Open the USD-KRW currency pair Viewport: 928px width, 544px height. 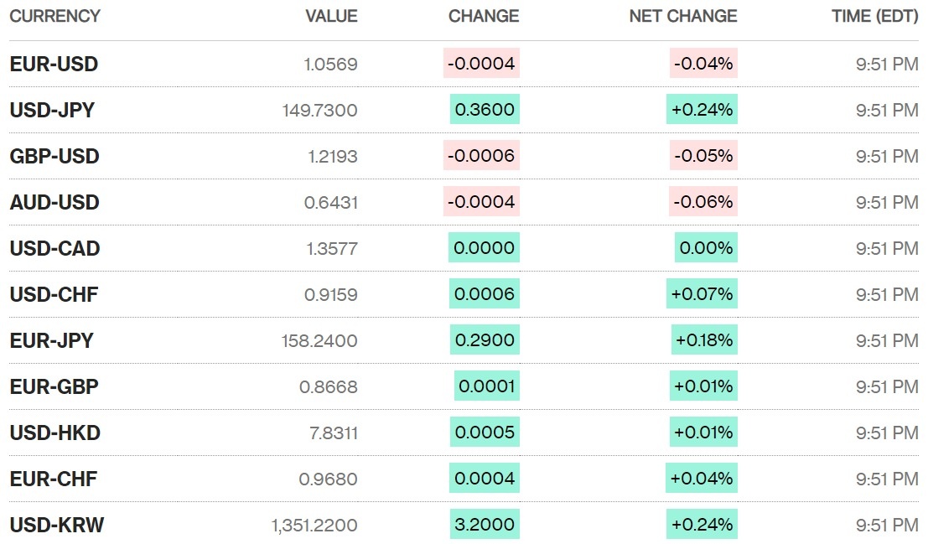(x=57, y=525)
